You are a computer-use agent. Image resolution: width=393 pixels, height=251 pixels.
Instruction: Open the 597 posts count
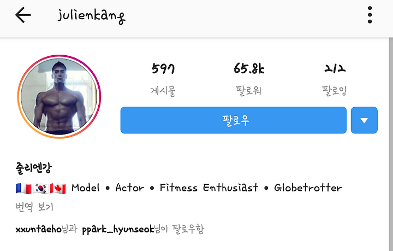[163, 68]
